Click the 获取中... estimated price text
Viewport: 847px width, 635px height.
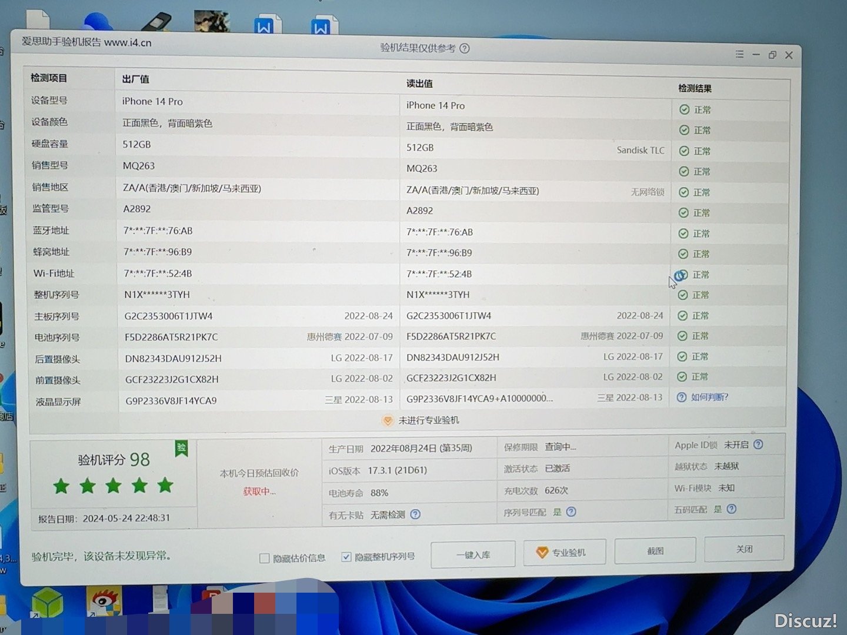259,492
